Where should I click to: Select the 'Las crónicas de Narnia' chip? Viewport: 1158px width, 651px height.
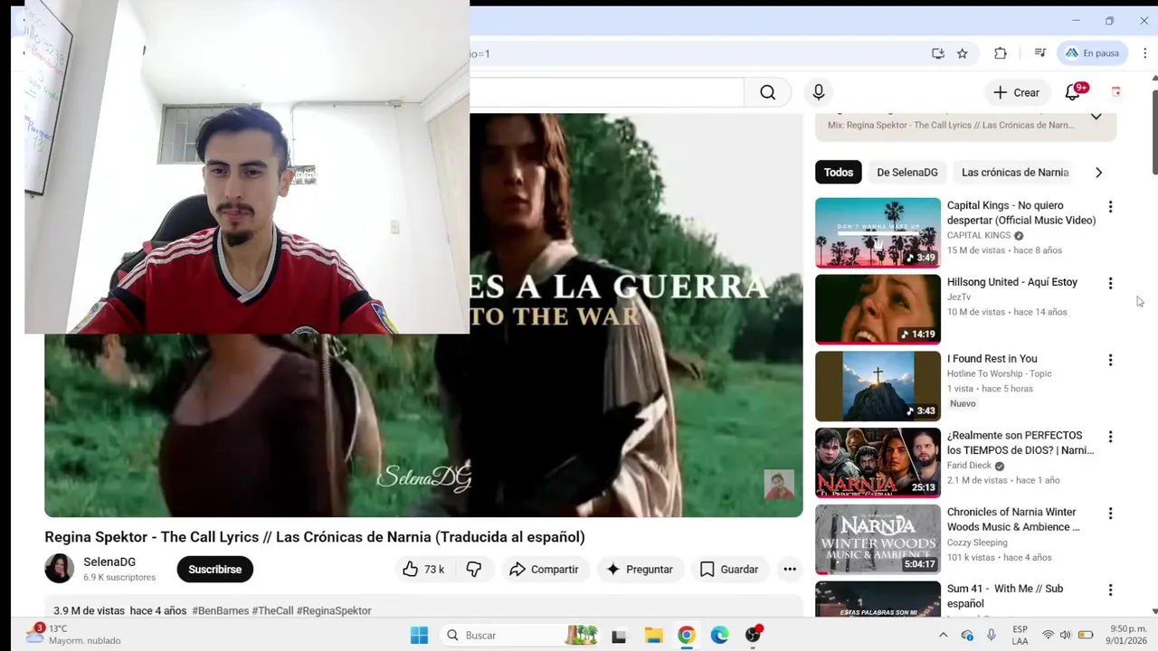[1014, 172]
